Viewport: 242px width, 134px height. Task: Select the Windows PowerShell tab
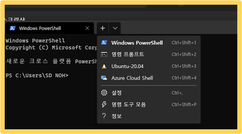(x=50, y=28)
